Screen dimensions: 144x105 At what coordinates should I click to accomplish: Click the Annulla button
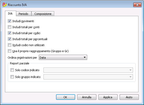87,97
